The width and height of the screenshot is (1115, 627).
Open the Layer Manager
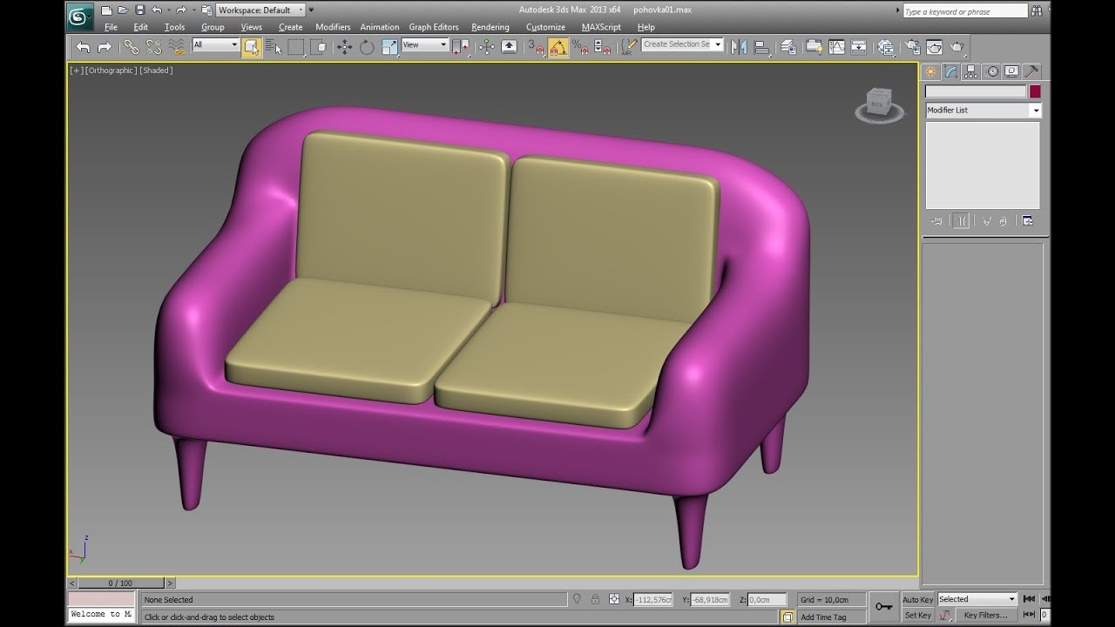(x=788, y=47)
